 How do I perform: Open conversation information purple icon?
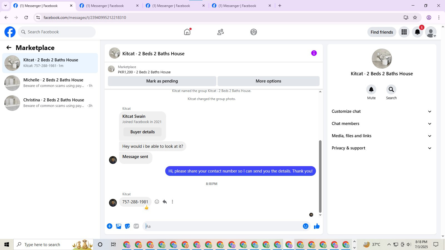(x=314, y=53)
